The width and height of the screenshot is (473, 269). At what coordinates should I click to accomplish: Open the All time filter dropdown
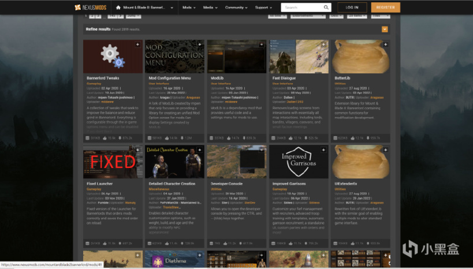277,16
